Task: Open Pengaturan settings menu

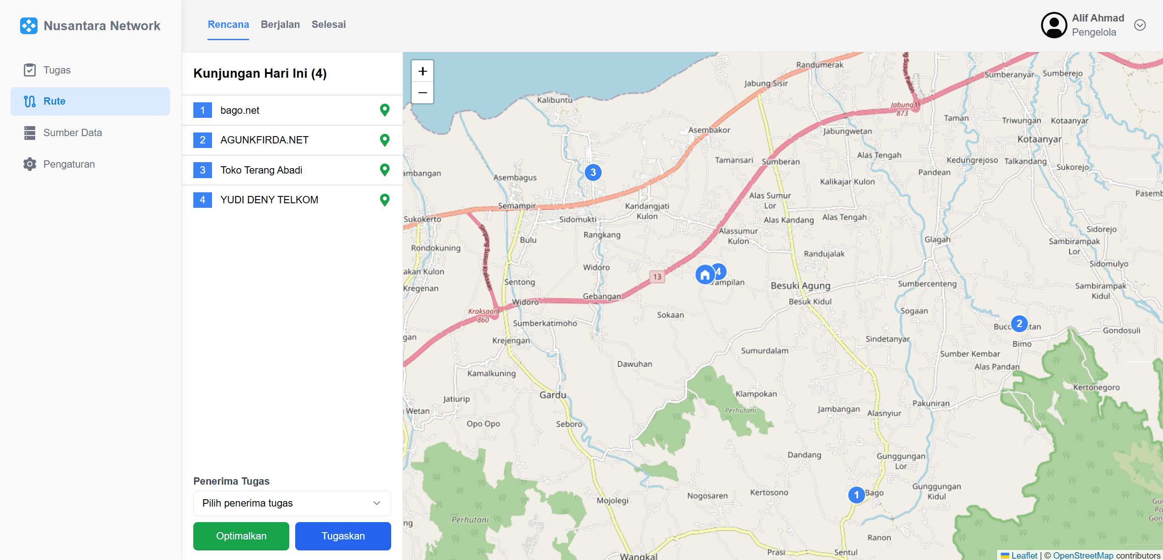Action: tap(90, 164)
